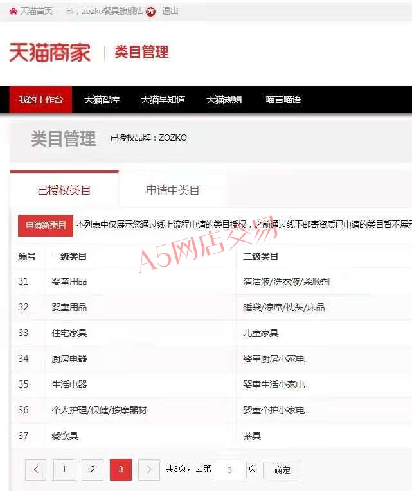Click the 编号 column header
Viewport: 412px width, 491px height.
click(x=27, y=256)
